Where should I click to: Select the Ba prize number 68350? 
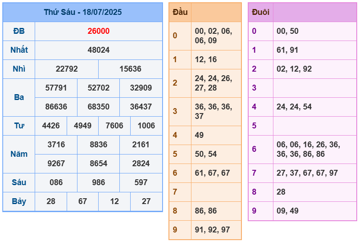98,107
